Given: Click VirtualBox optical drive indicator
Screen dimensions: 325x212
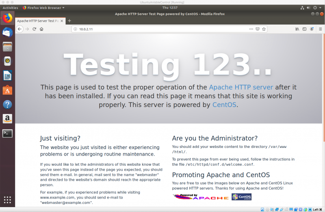Looking at the screenshot, I should (x=267, y=210).
